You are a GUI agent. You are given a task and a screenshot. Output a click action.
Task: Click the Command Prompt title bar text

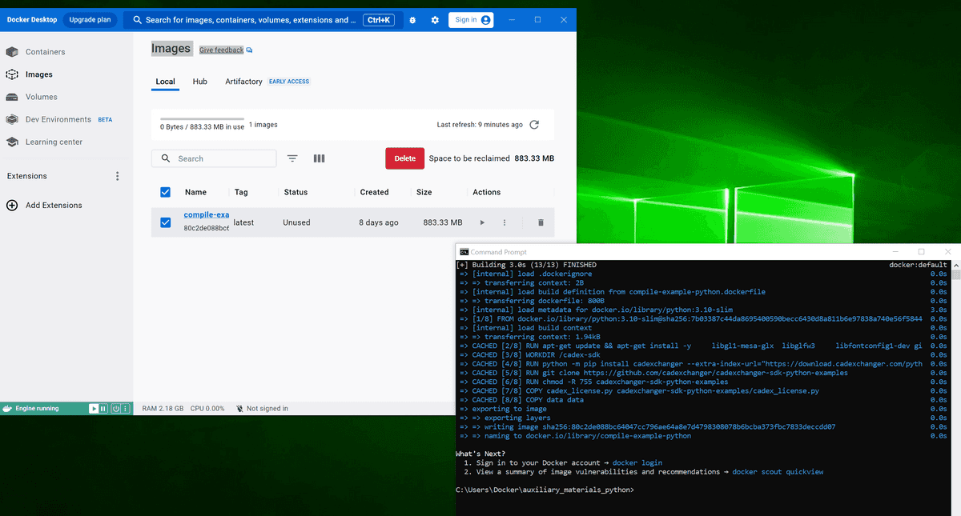point(499,252)
